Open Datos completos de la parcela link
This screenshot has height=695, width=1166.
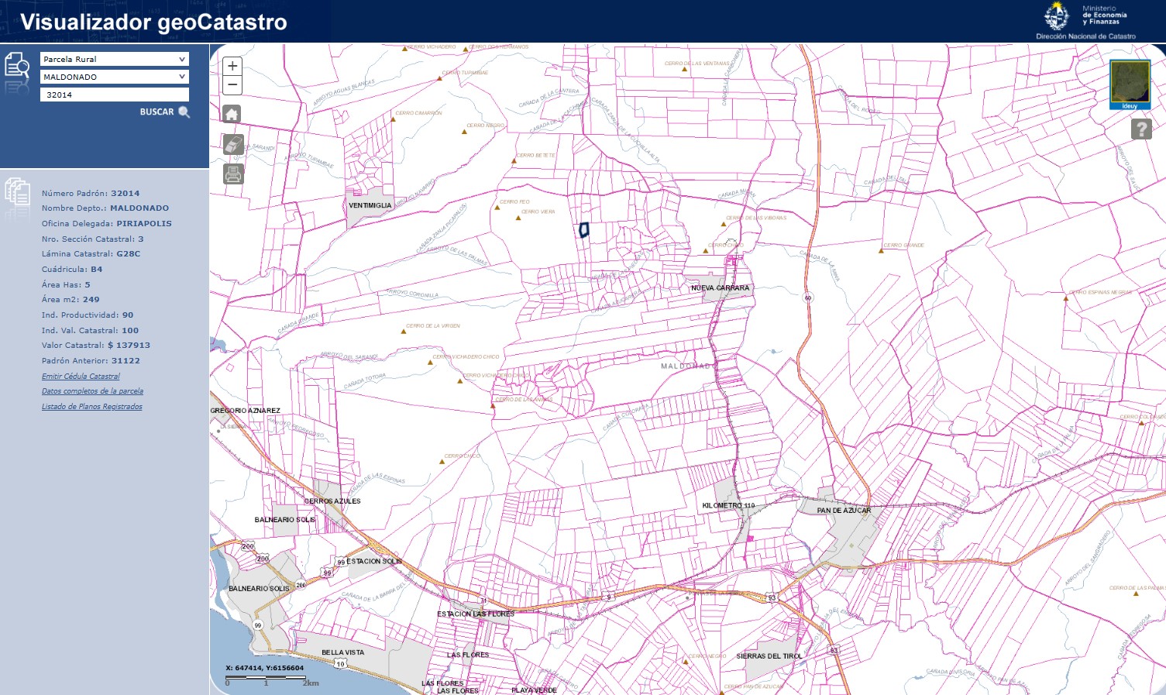point(92,391)
